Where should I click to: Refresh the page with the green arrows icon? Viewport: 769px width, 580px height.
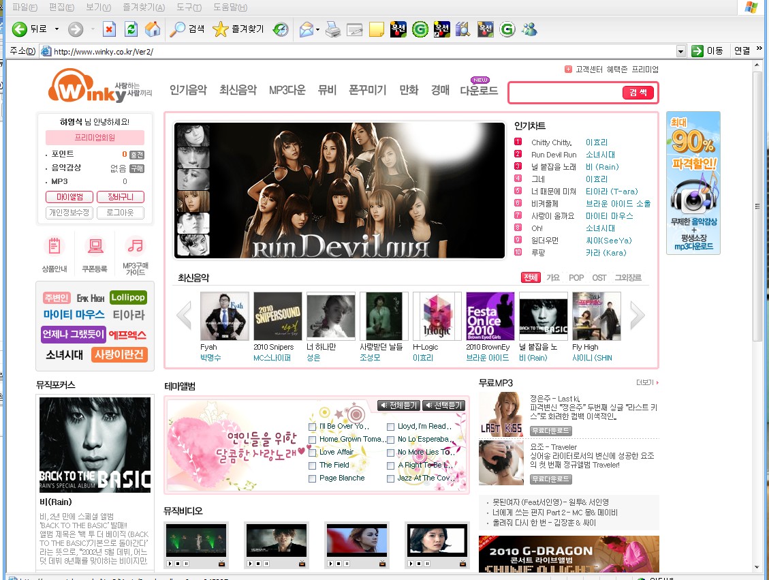pyautogui.click(x=131, y=29)
